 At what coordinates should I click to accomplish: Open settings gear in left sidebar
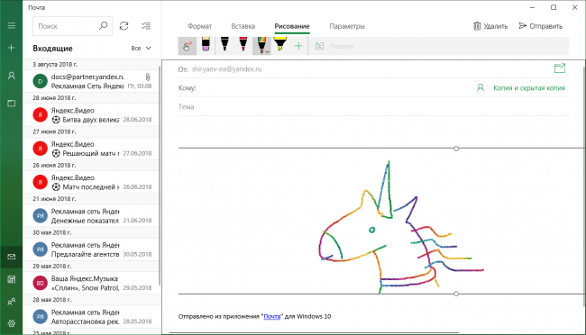(12, 323)
